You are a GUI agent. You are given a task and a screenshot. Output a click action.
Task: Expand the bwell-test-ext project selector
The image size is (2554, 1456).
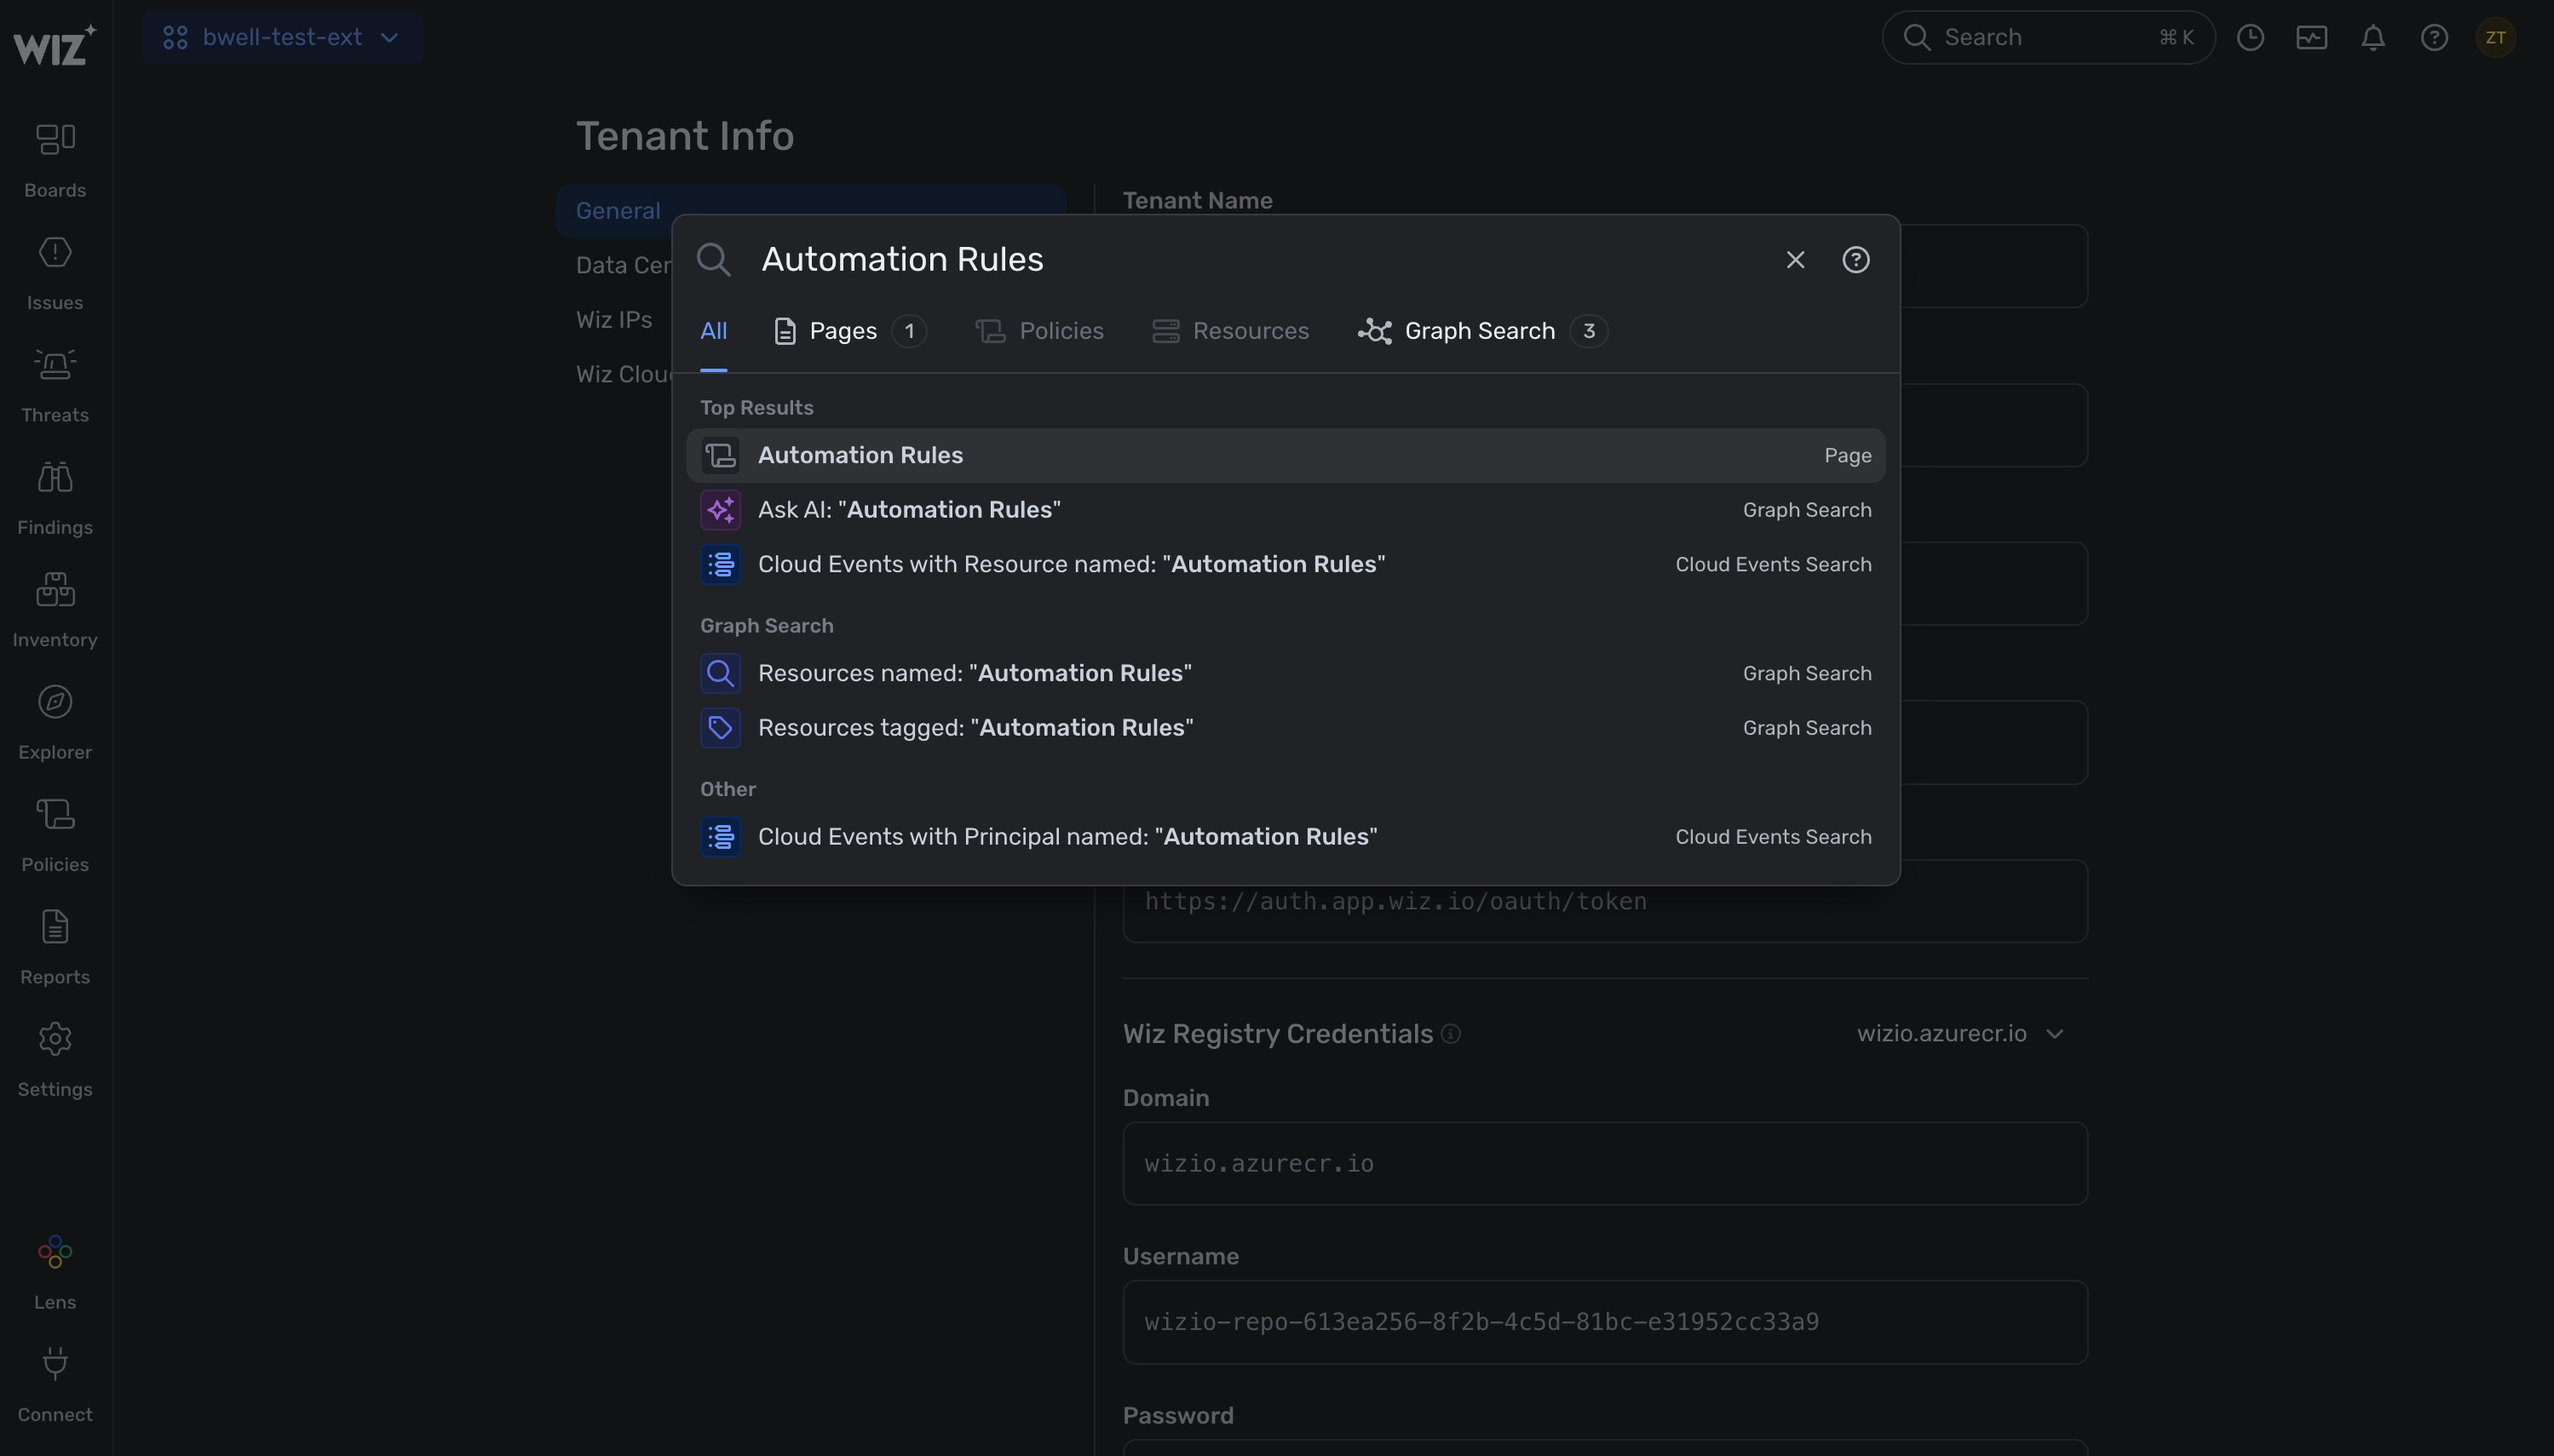(282, 38)
